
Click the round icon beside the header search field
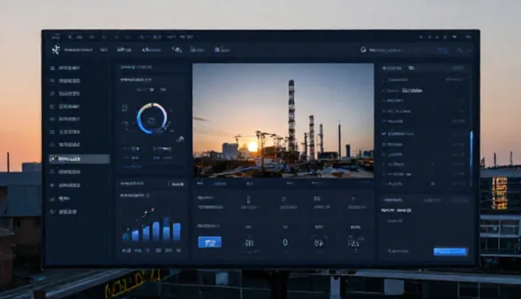[363, 50]
